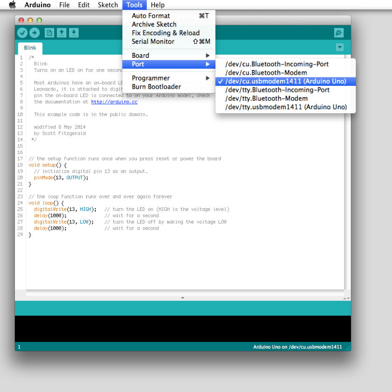Open Serial Monitor via magnifier icon

pyautogui.click(x=338, y=33)
